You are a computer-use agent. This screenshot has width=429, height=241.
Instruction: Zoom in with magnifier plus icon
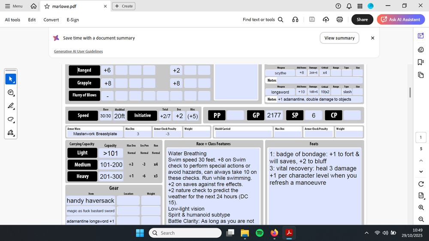tap(421, 208)
